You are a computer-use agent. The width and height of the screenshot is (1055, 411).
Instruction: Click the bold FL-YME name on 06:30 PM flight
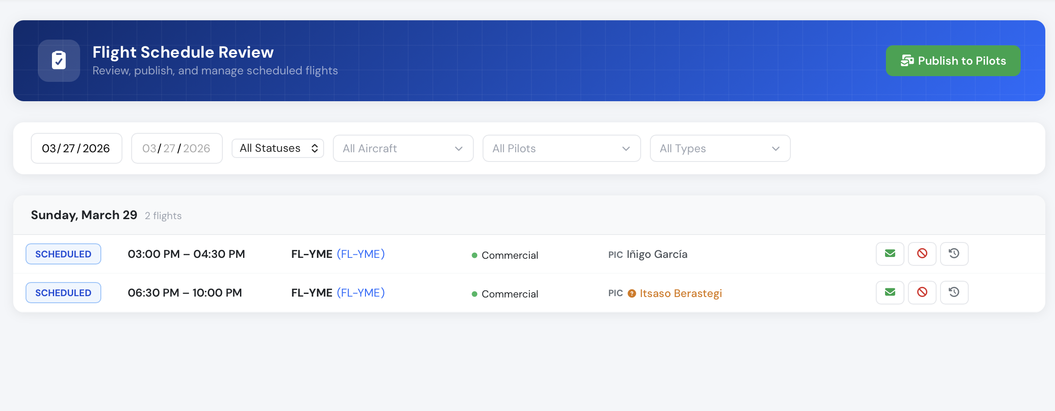coord(312,293)
